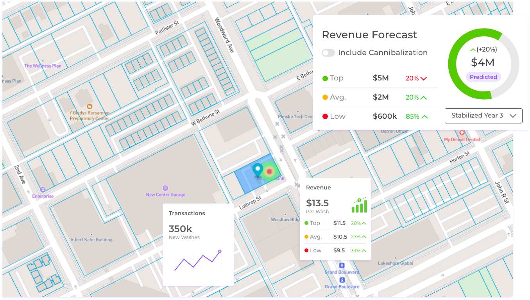Click the lower Grand Boulevard transit stop icon

[x=342, y=280]
